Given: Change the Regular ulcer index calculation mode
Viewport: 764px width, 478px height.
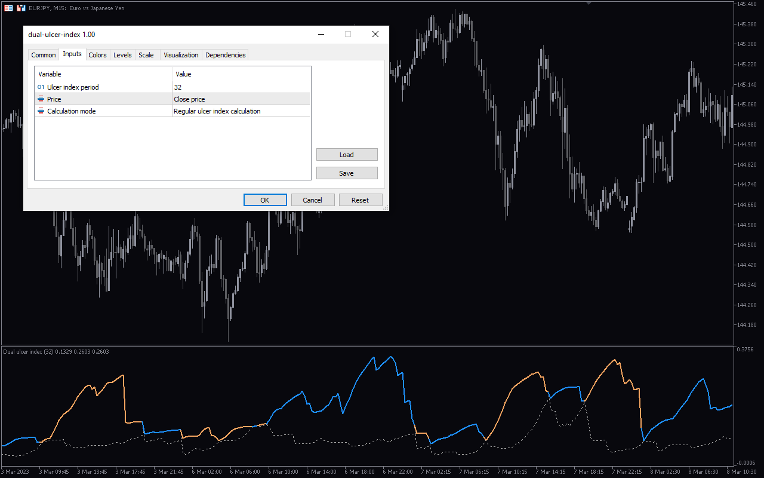Looking at the screenshot, I should click(241, 111).
